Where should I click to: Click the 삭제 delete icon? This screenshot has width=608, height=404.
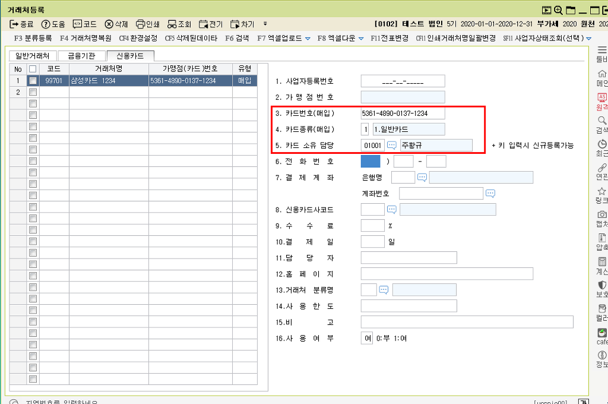109,24
